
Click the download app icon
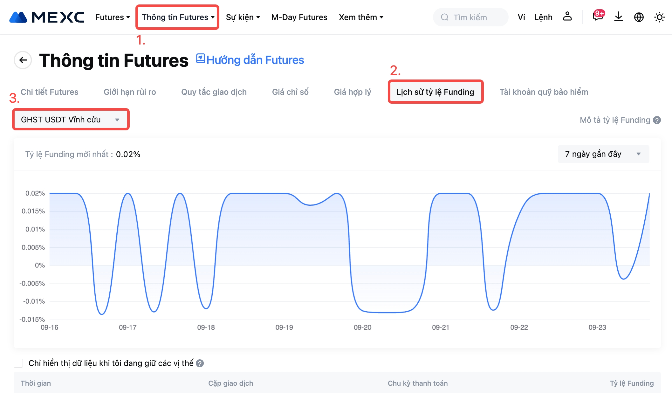click(x=618, y=17)
